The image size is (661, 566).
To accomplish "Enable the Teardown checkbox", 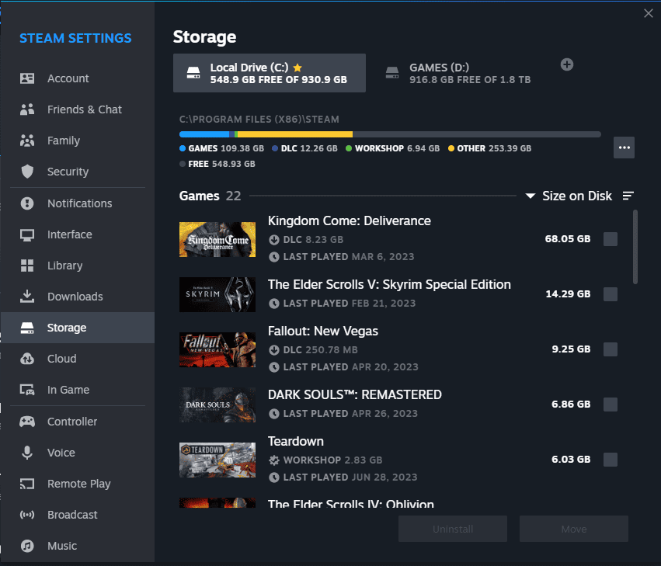I will 611,460.
